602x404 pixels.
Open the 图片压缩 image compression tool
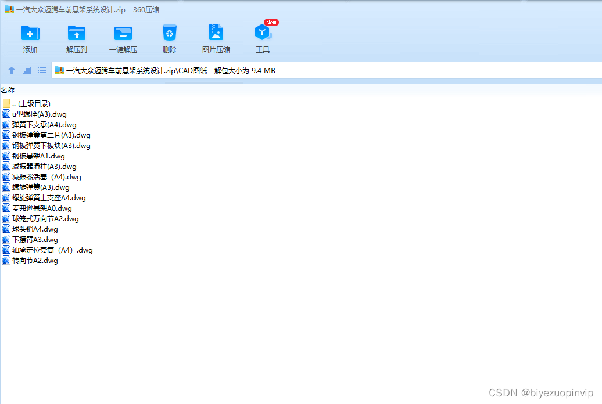click(216, 33)
